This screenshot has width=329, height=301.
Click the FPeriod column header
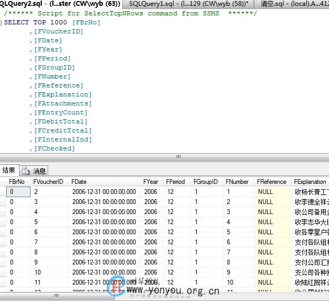177,182
